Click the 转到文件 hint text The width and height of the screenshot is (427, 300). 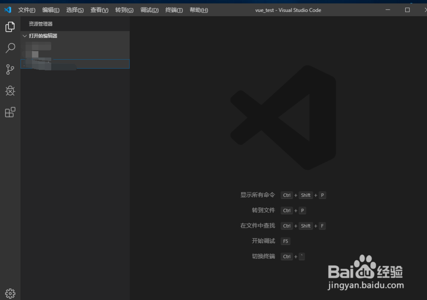[x=263, y=210]
